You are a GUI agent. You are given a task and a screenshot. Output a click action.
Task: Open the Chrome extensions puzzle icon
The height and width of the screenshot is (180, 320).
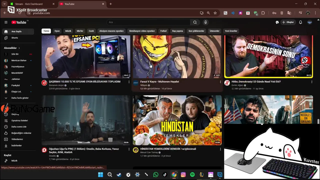[x=263, y=13]
